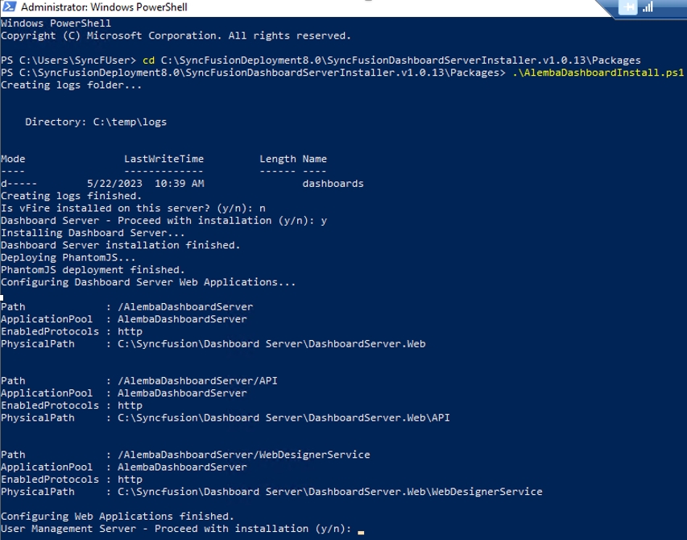The width and height of the screenshot is (687, 540).
Task: Click the 'PhantomJS deployment finished.' line
Action: click(x=93, y=270)
